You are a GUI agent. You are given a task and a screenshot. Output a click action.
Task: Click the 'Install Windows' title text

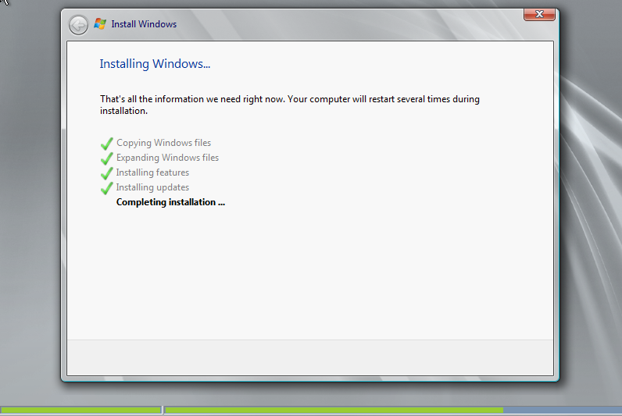[144, 24]
